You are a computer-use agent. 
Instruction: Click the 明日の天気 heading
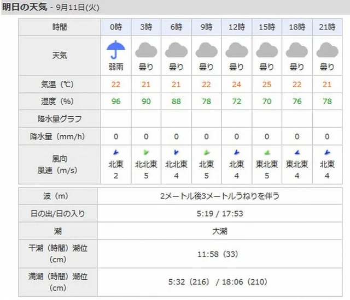(25, 7)
